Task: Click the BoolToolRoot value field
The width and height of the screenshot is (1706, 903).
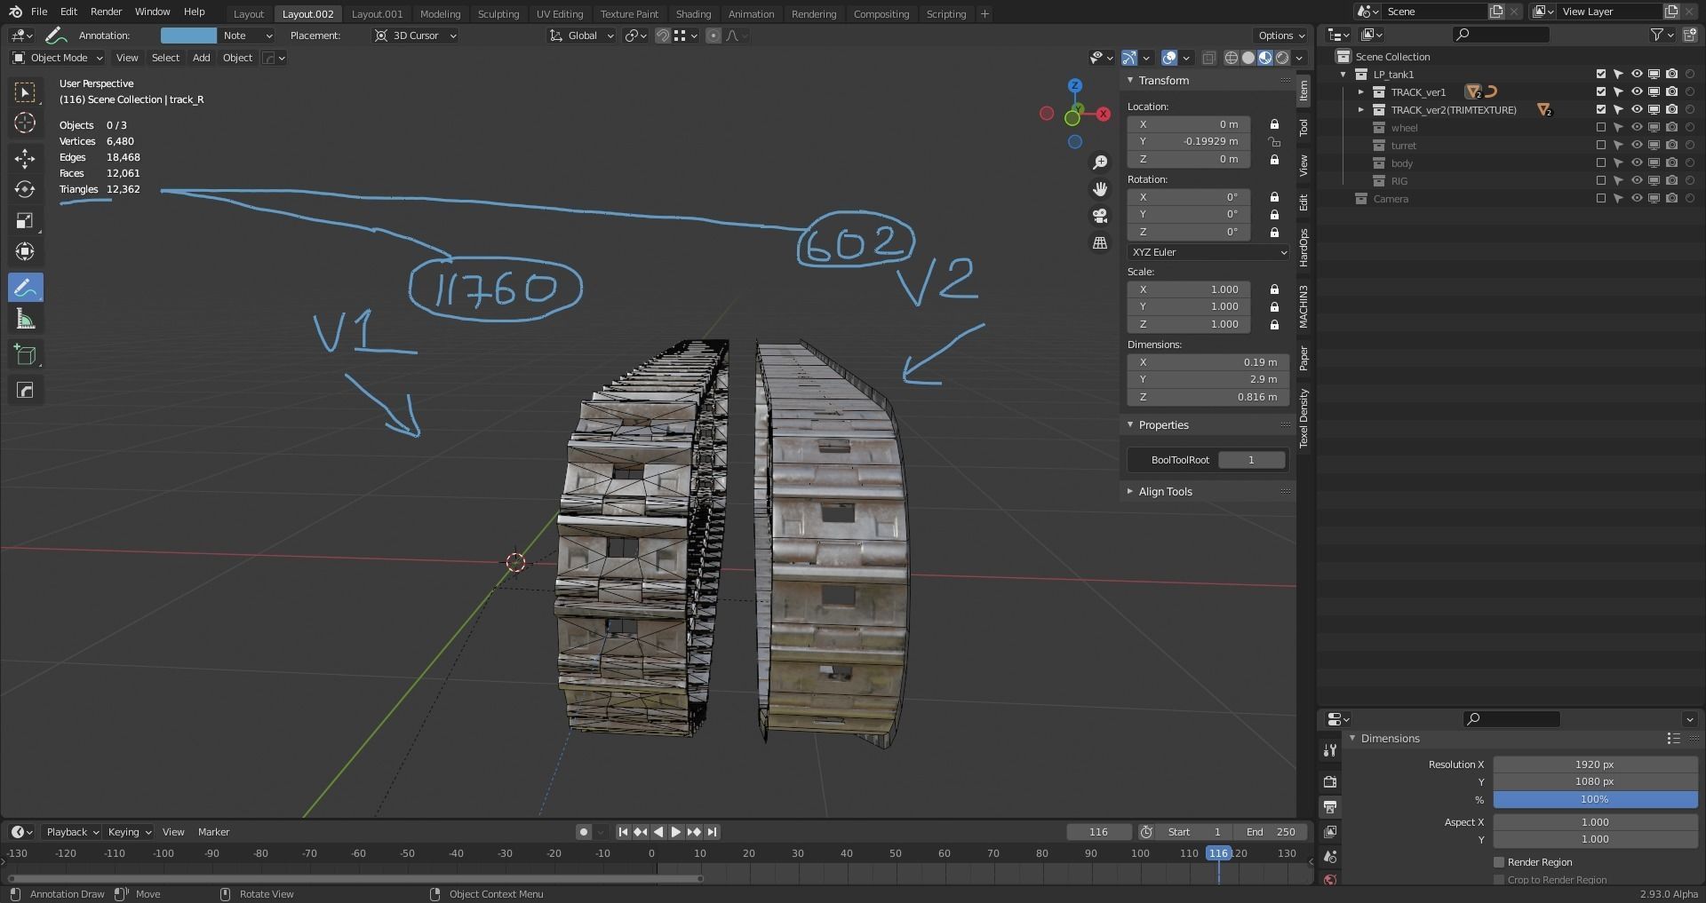Action: coord(1251,460)
